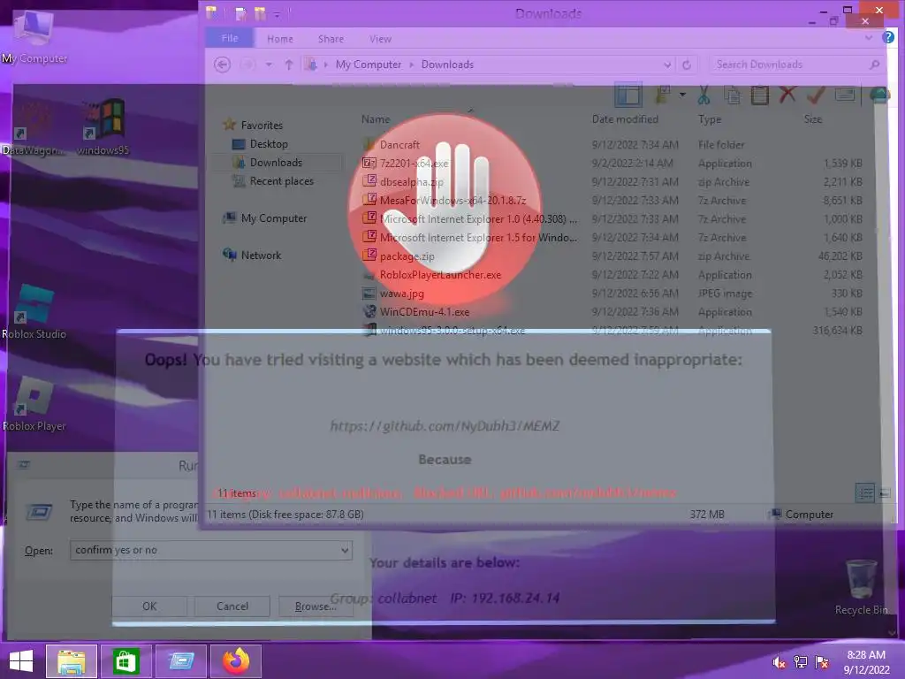Open the Run window taskbar button

click(180, 661)
